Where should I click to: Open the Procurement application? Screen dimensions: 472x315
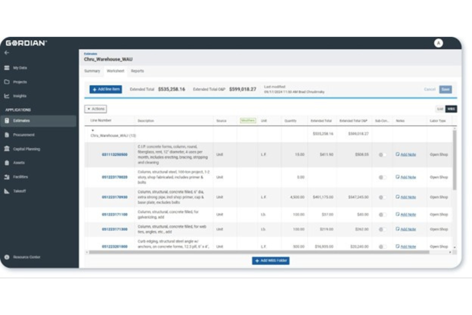click(x=24, y=135)
